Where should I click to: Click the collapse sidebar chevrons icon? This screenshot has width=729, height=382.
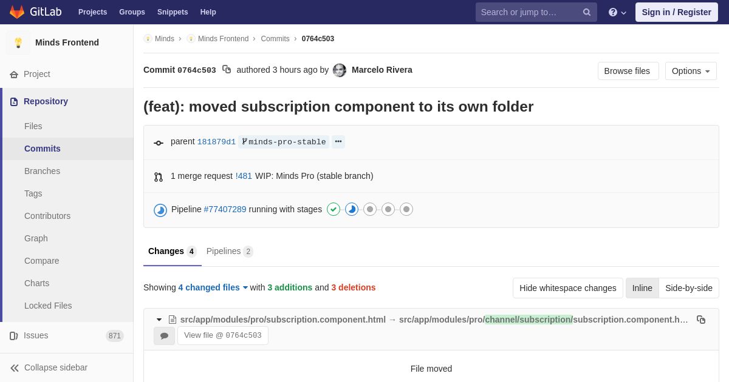click(x=15, y=368)
